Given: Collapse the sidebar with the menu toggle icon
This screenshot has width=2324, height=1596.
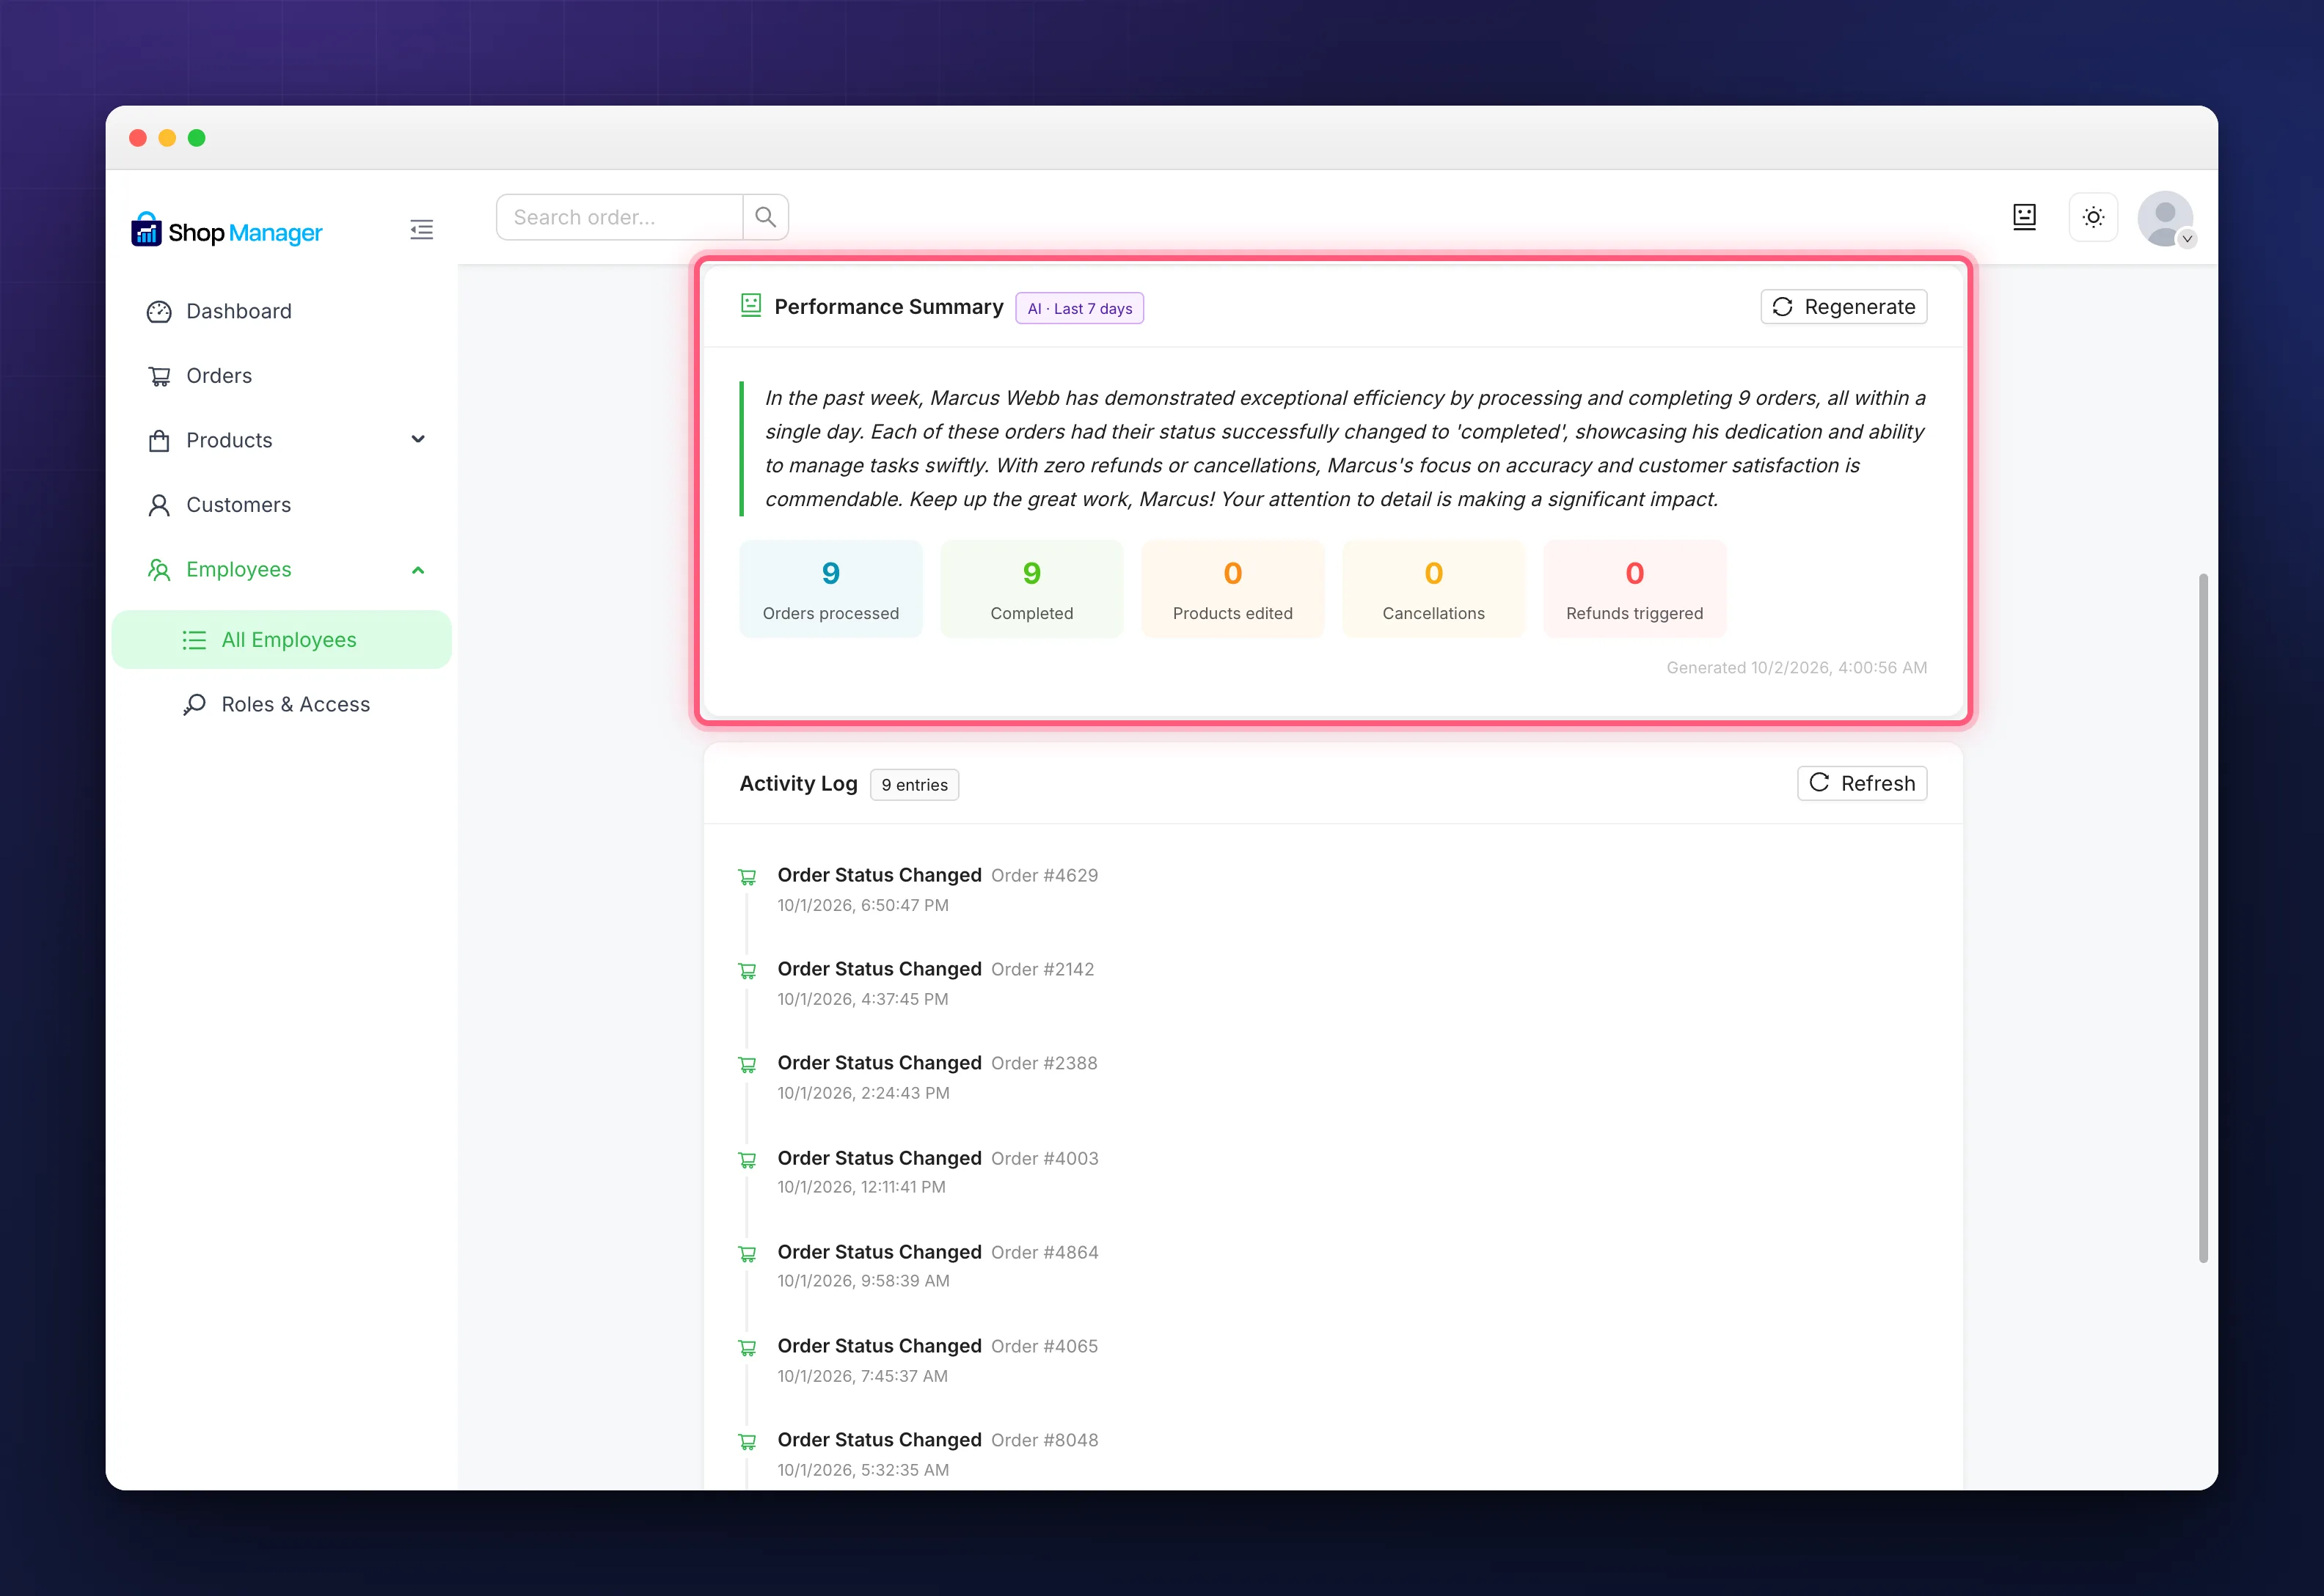Looking at the screenshot, I should [421, 230].
